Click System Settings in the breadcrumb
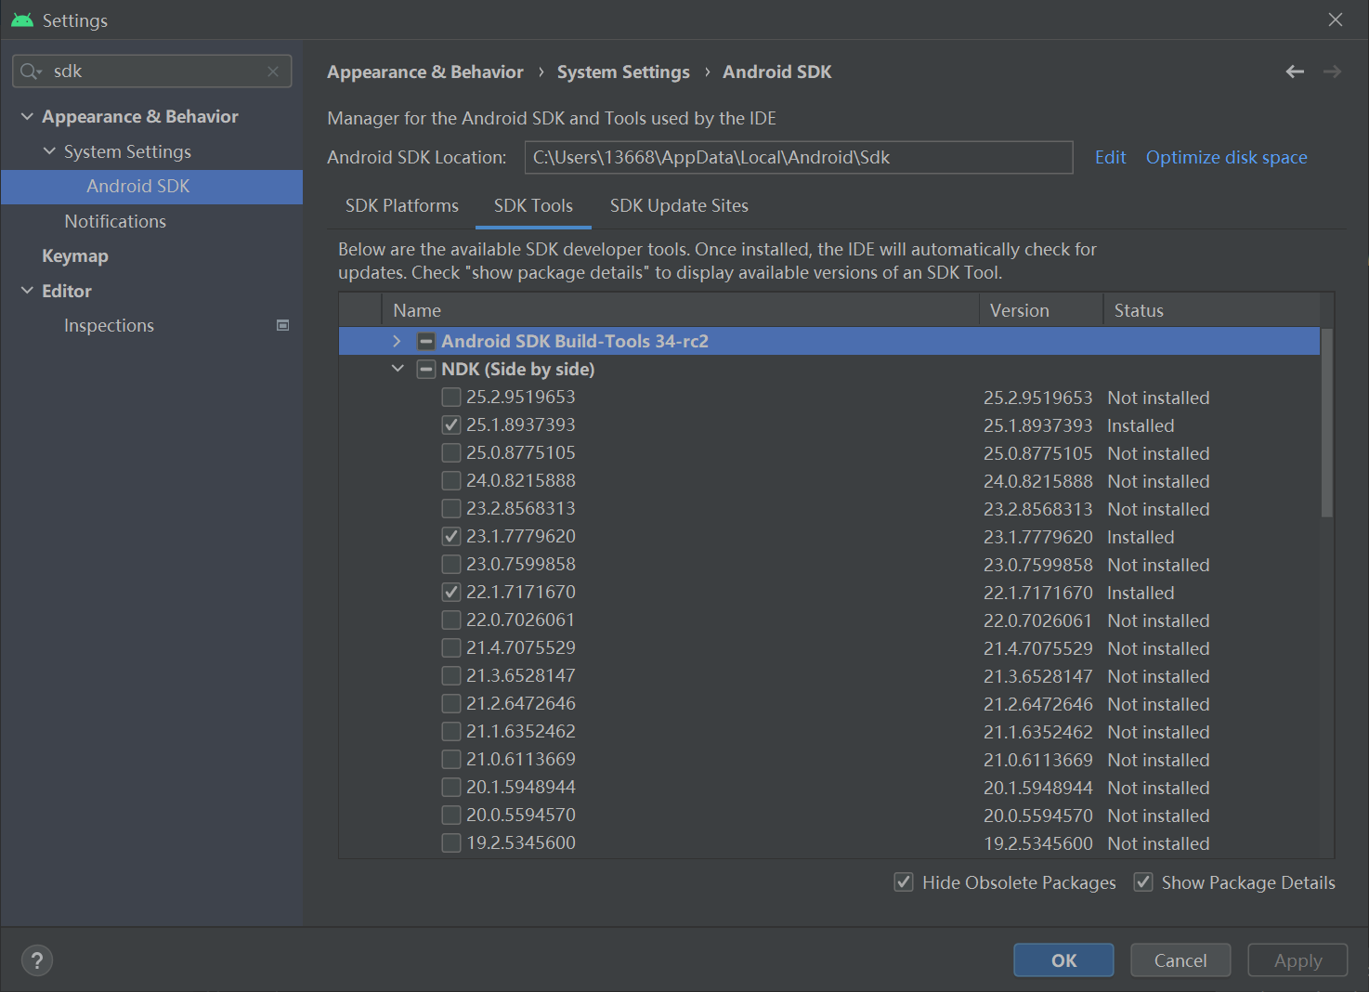The width and height of the screenshot is (1369, 992). 623,72
